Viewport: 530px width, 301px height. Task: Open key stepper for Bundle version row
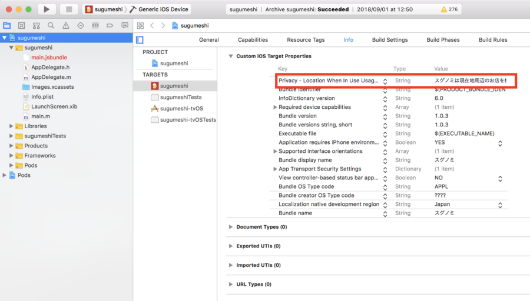click(385, 117)
